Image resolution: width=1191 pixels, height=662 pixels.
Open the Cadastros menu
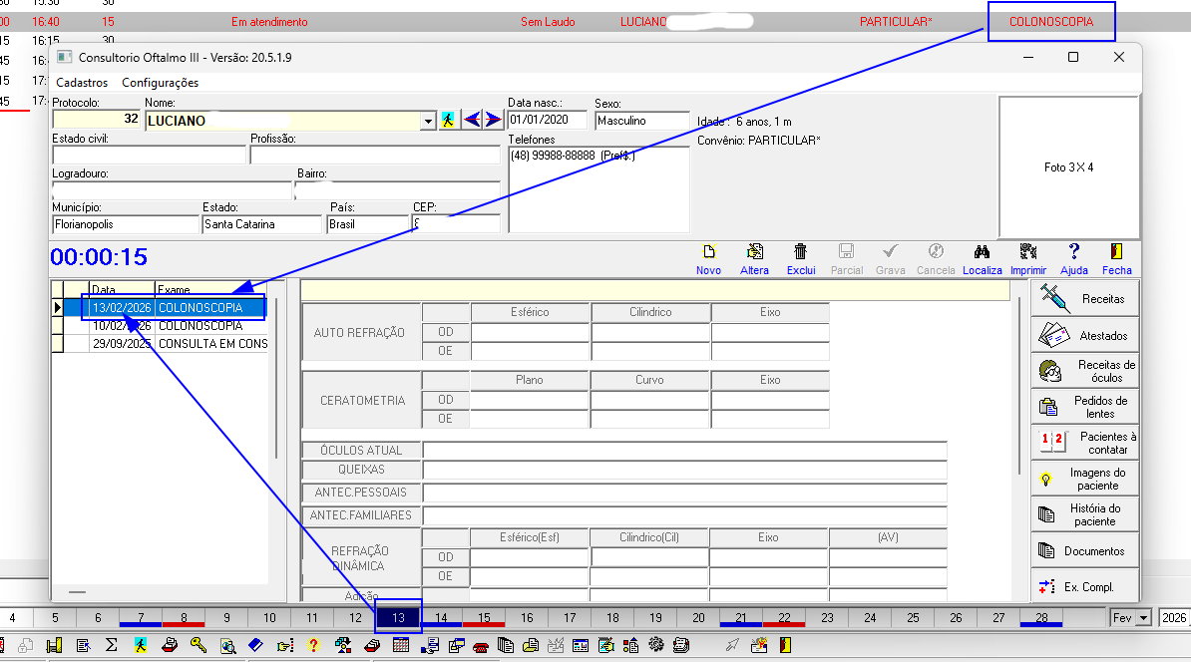(82, 83)
